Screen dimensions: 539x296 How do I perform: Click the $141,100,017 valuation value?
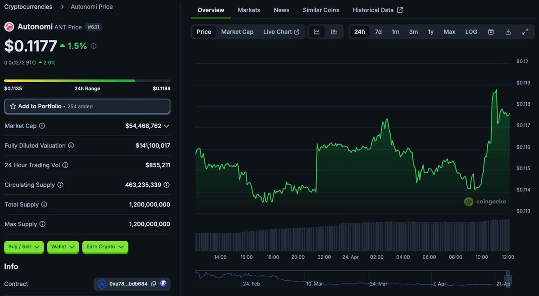pos(153,146)
